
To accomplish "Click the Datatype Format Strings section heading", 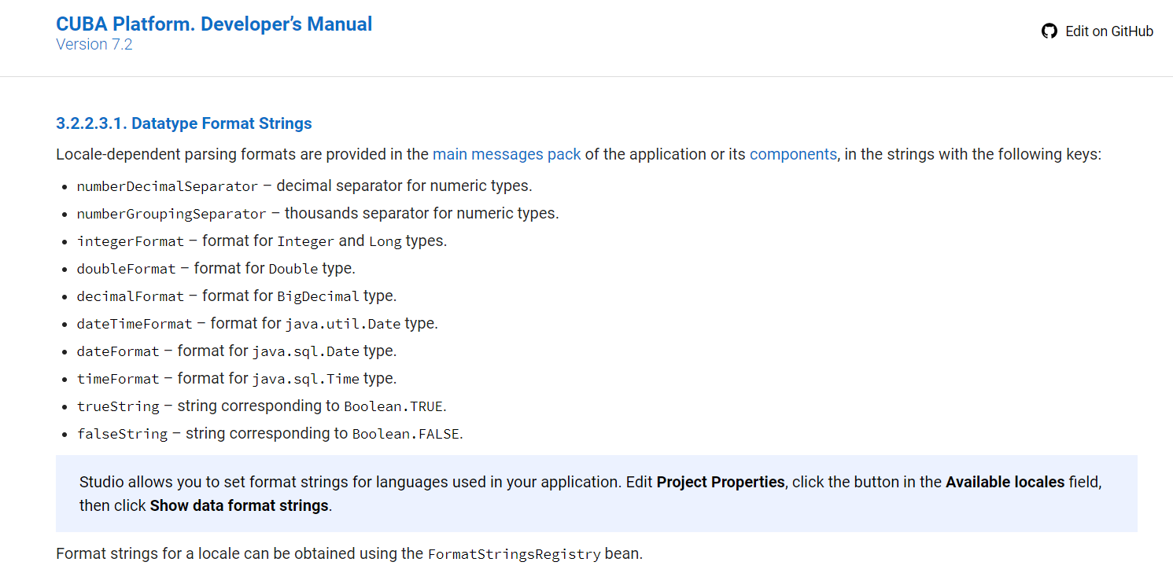I will tap(184, 123).
